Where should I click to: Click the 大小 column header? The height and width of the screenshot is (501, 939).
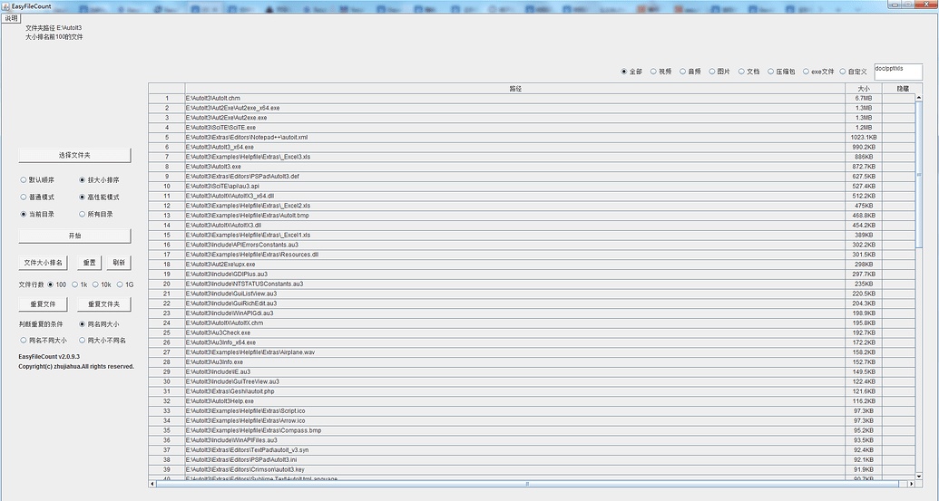(864, 89)
